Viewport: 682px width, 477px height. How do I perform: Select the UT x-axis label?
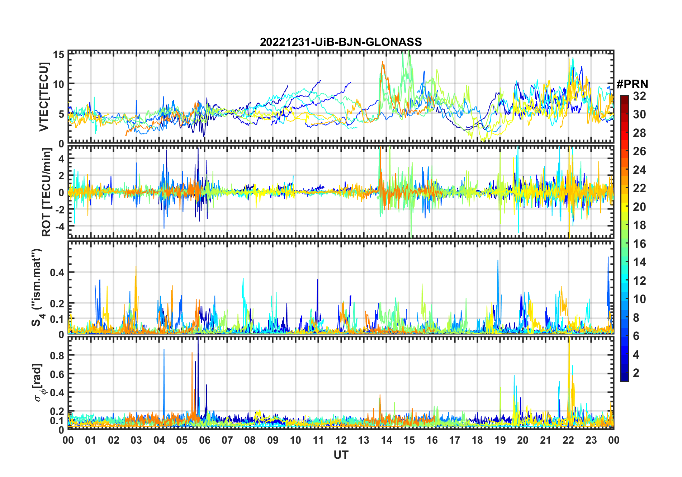pyautogui.click(x=341, y=455)
